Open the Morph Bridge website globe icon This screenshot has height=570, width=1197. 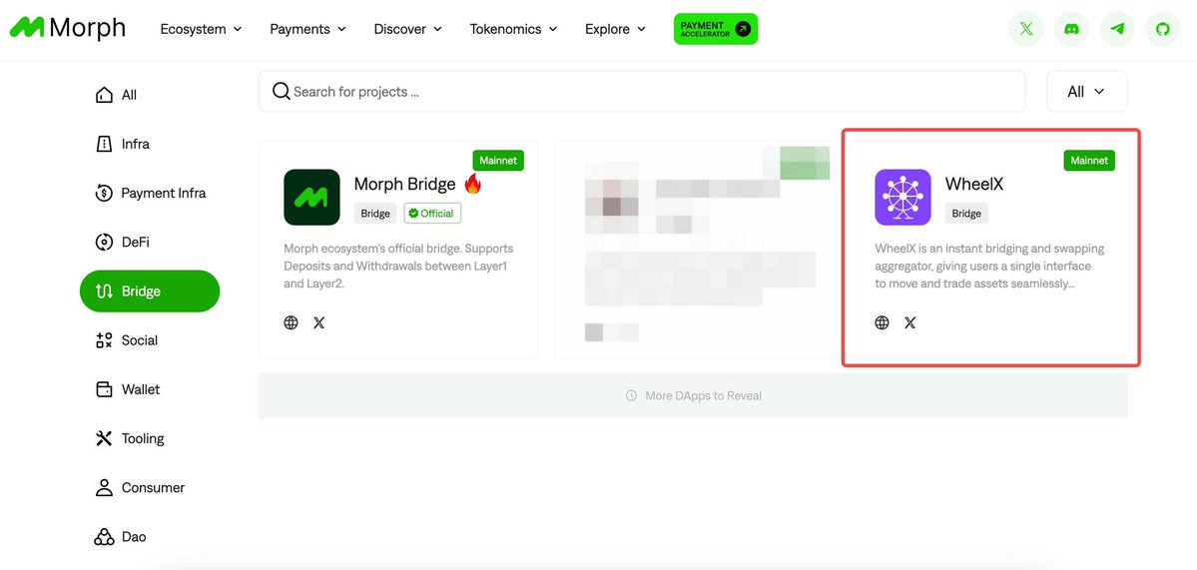(291, 322)
